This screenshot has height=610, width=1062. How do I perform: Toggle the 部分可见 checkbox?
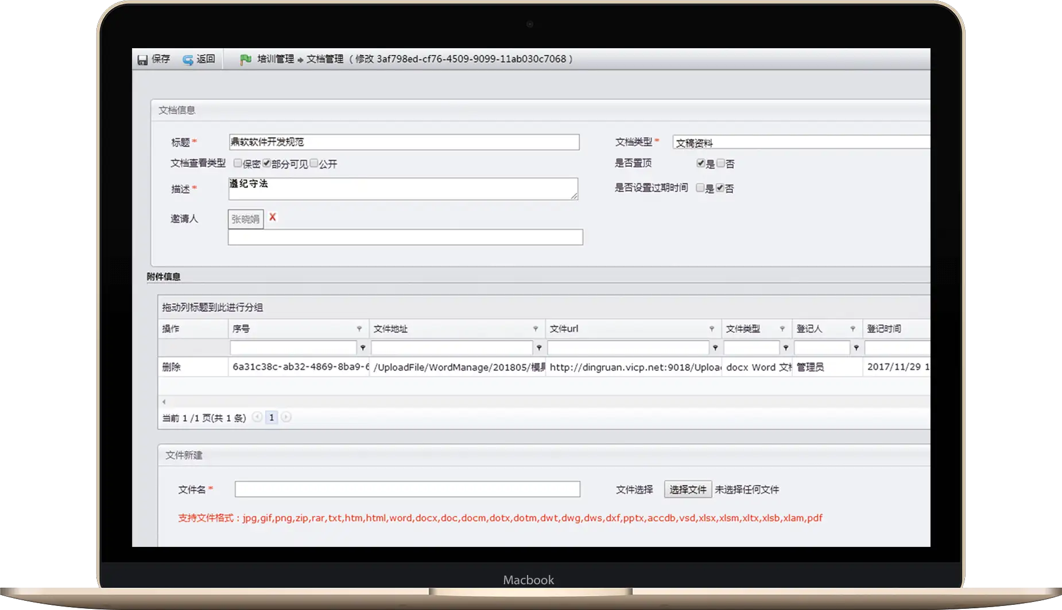(266, 163)
